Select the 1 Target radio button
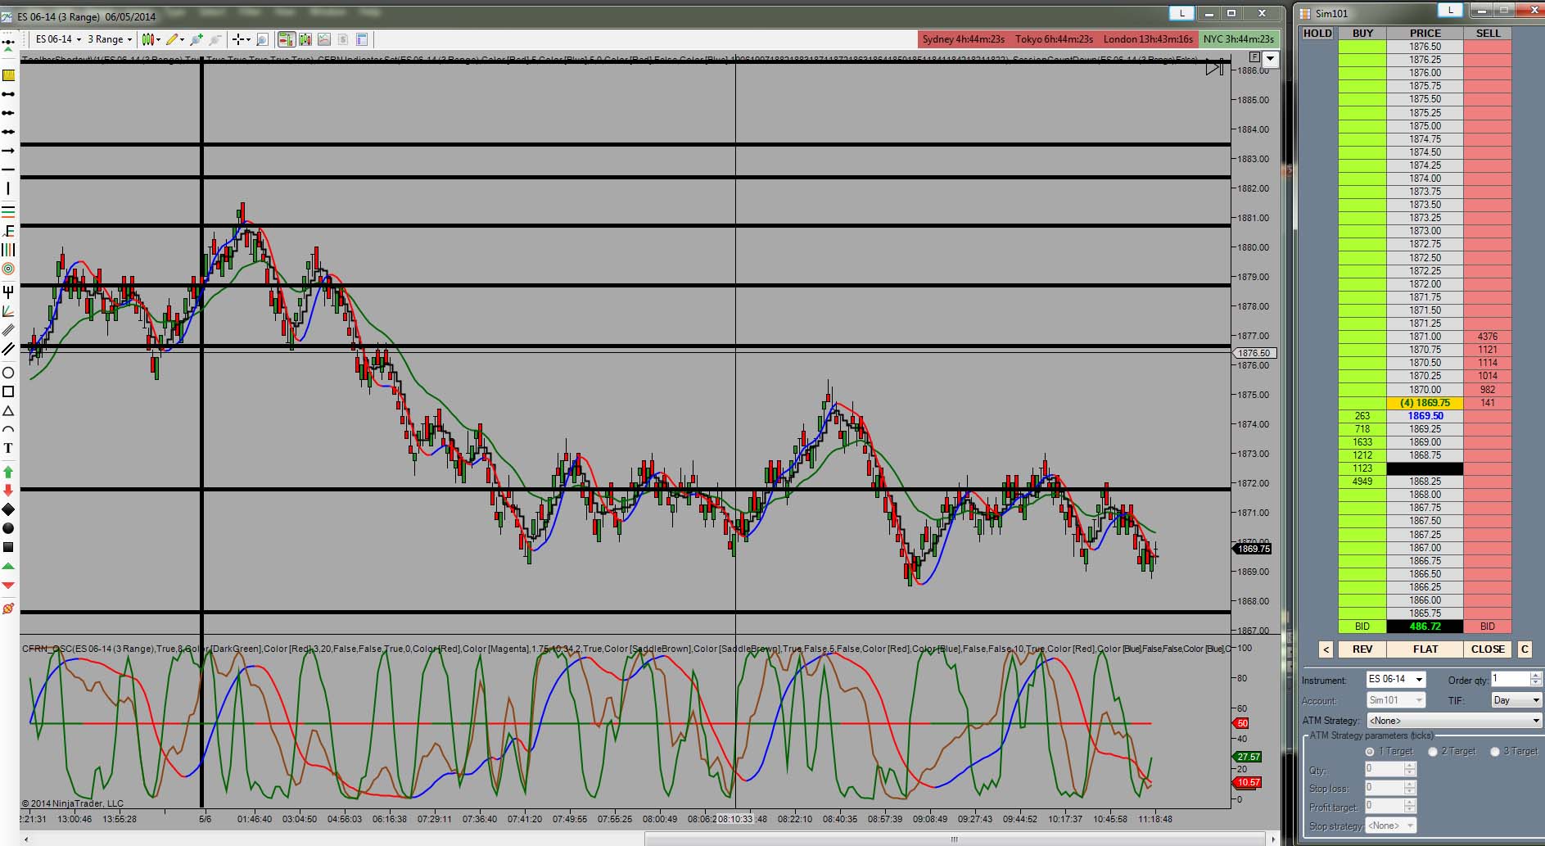This screenshot has height=846, width=1545. pyautogui.click(x=1370, y=752)
